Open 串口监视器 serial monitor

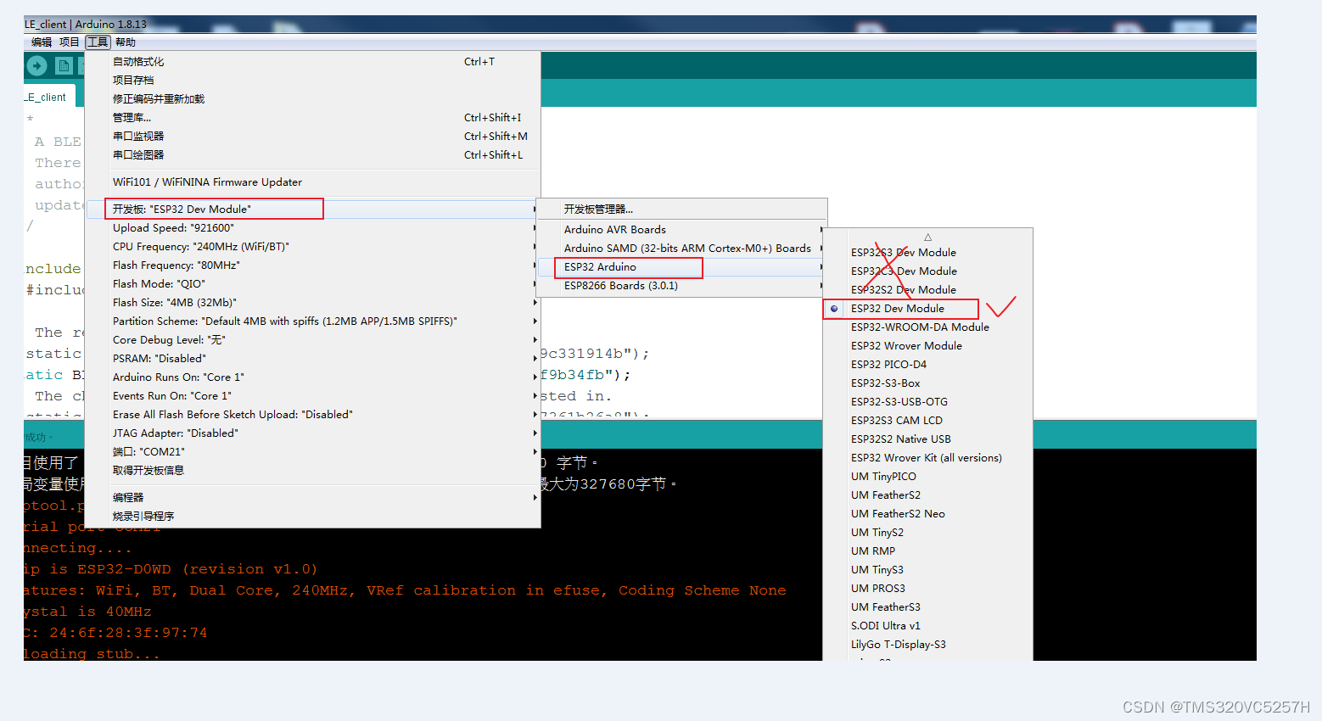pos(313,137)
